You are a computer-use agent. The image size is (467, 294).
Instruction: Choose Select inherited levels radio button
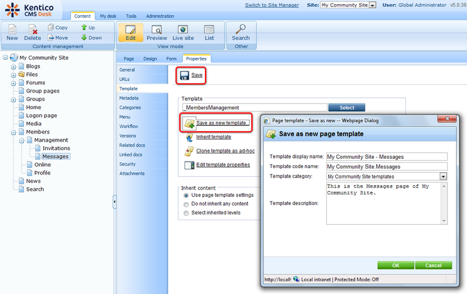coord(186,213)
